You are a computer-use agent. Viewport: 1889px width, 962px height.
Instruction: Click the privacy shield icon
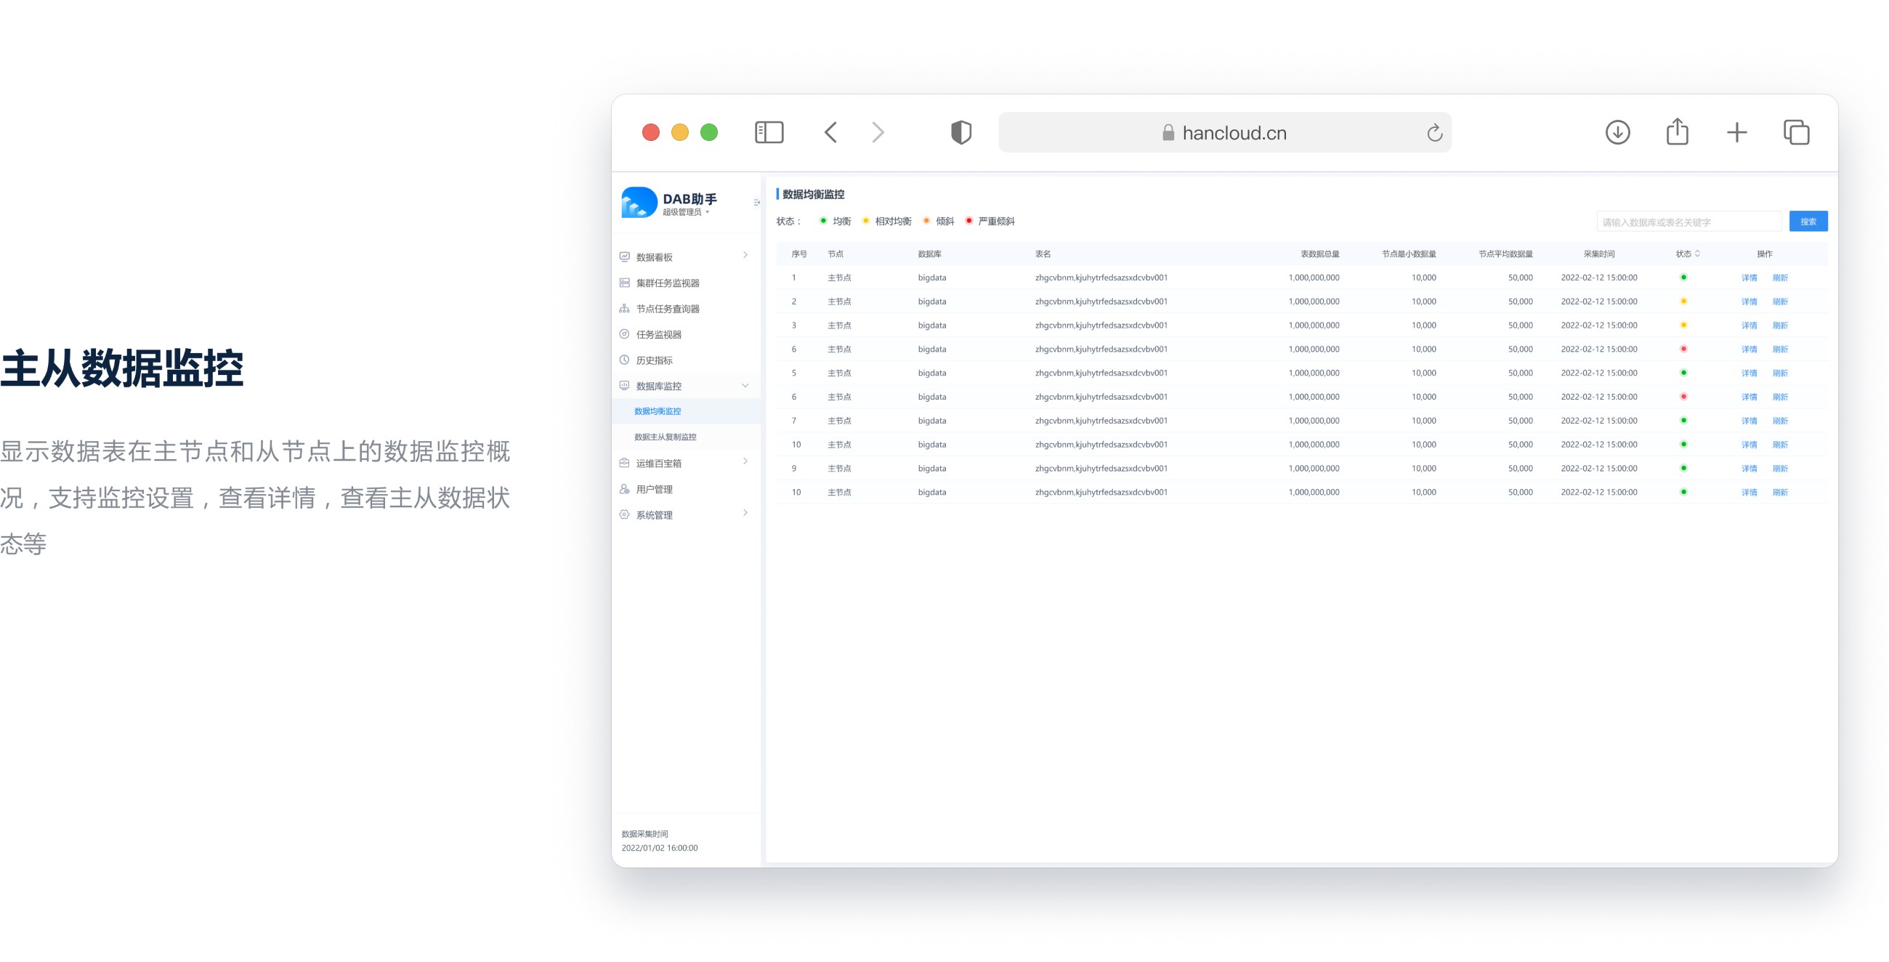point(960,133)
